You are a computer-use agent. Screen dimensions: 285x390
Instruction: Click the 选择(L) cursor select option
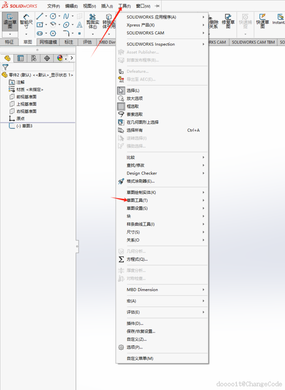tap(133, 91)
